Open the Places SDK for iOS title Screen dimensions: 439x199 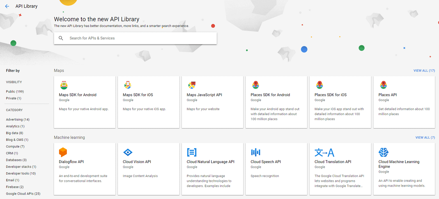(x=331, y=95)
